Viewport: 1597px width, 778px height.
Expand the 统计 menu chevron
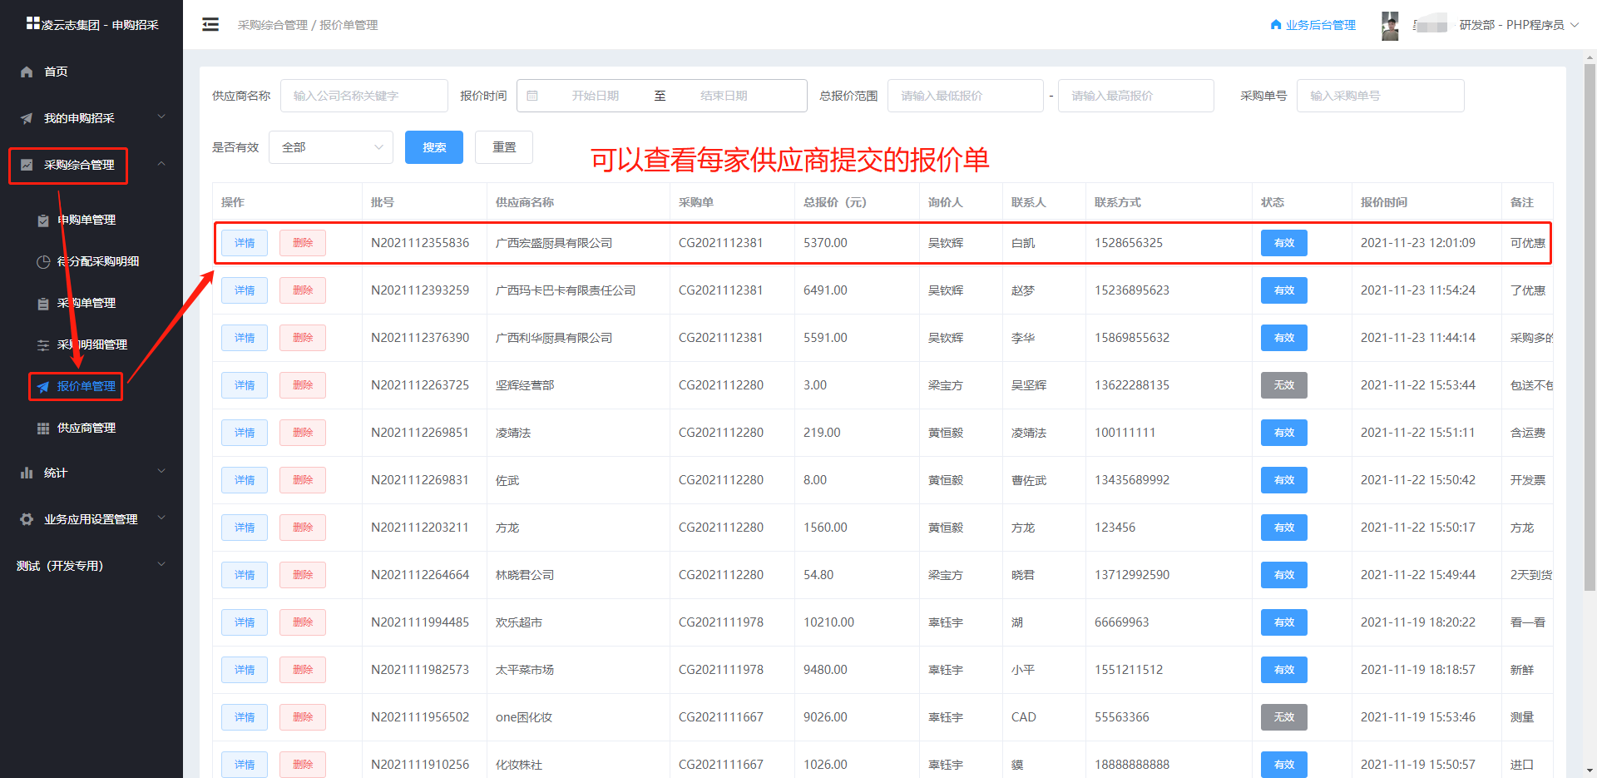[161, 472]
